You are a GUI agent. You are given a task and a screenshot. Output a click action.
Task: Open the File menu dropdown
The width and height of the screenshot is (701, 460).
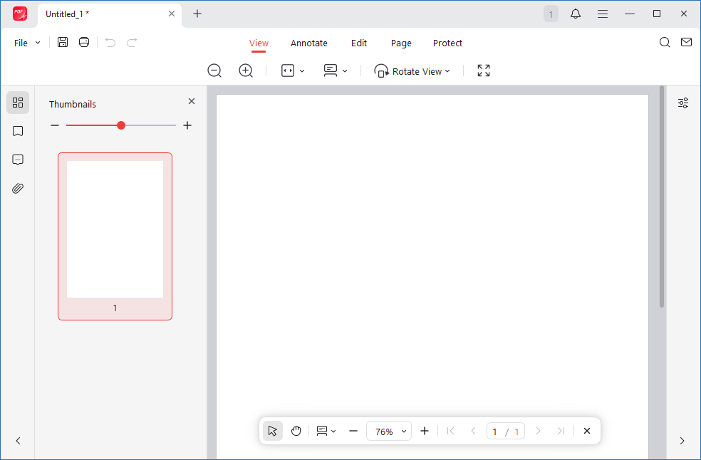(x=27, y=43)
